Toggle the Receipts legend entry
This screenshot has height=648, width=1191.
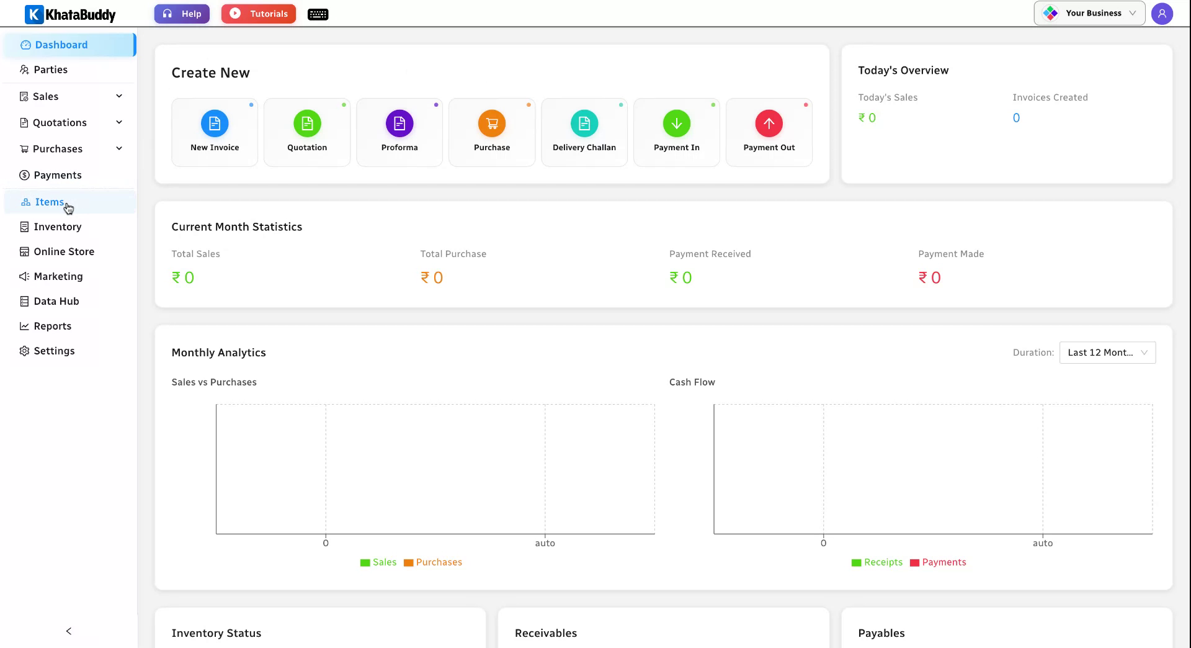(877, 562)
